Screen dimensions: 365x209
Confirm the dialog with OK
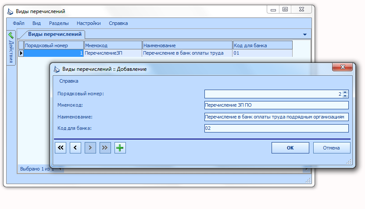tap(290, 148)
